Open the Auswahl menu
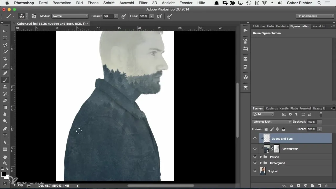This screenshot has width=336, height=189. click(127, 3)
